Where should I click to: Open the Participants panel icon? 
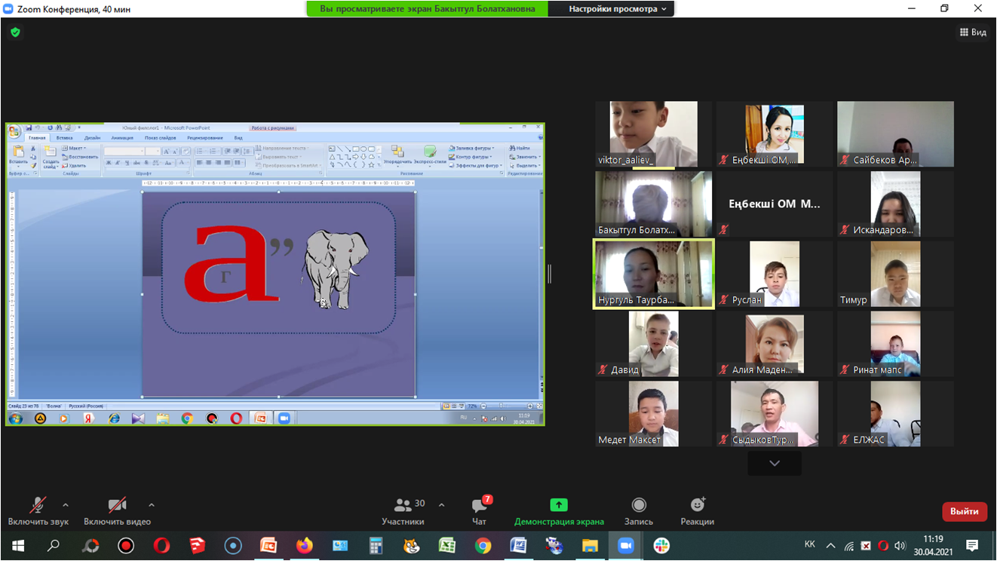(x=403, y=505)
